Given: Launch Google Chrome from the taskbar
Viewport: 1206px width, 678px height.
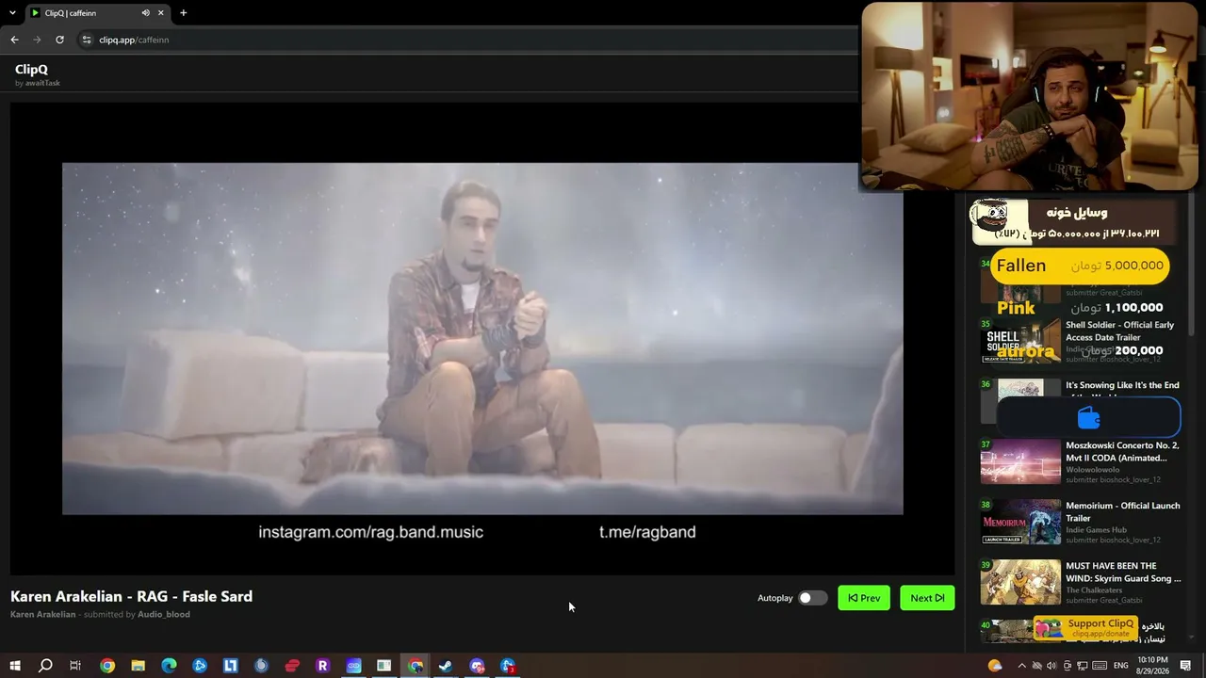Looking at the screenshot, I should (x=107, y=666).
